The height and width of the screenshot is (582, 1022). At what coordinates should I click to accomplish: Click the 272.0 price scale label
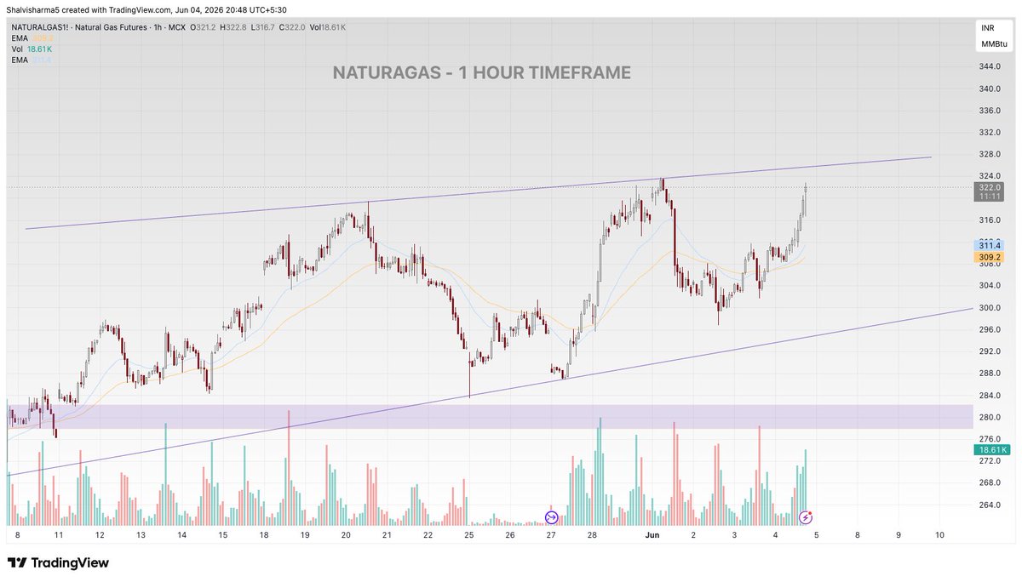click(990, 461)
